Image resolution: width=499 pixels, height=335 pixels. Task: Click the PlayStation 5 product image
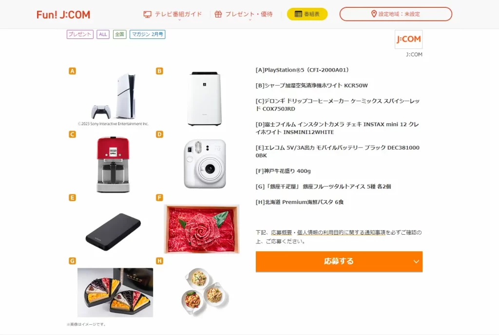click(x=113, y=97)
